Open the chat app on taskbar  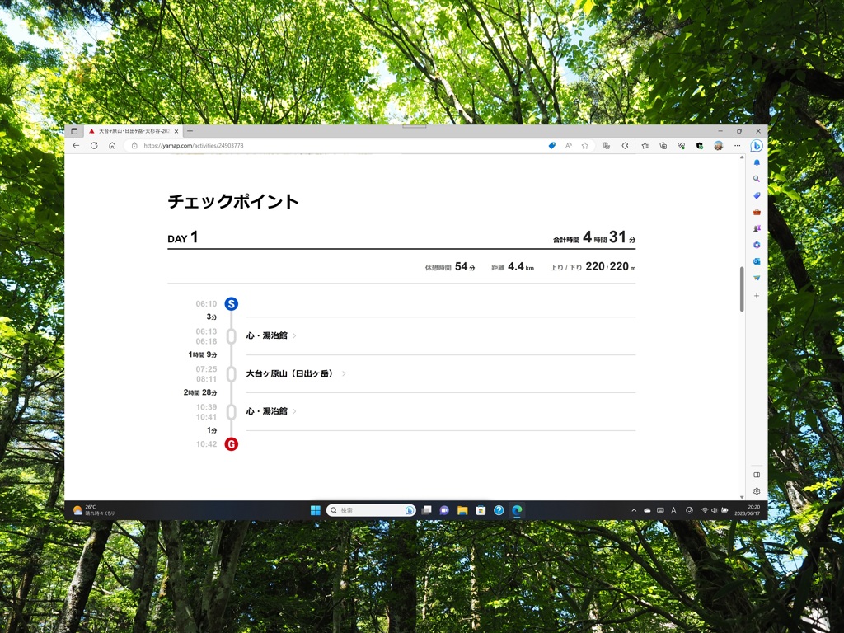tap(444, 510)
